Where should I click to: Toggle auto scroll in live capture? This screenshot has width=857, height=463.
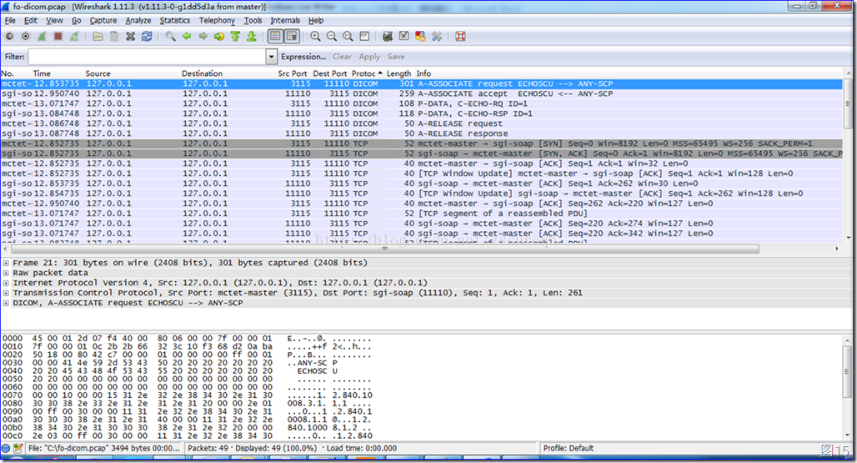(x=292, y=37)
